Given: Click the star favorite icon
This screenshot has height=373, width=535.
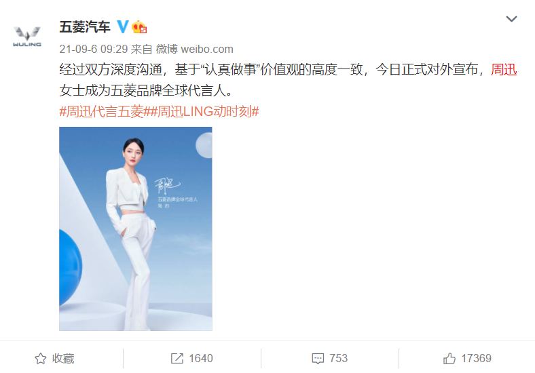Looking at the screenshot, I should 41,358.
